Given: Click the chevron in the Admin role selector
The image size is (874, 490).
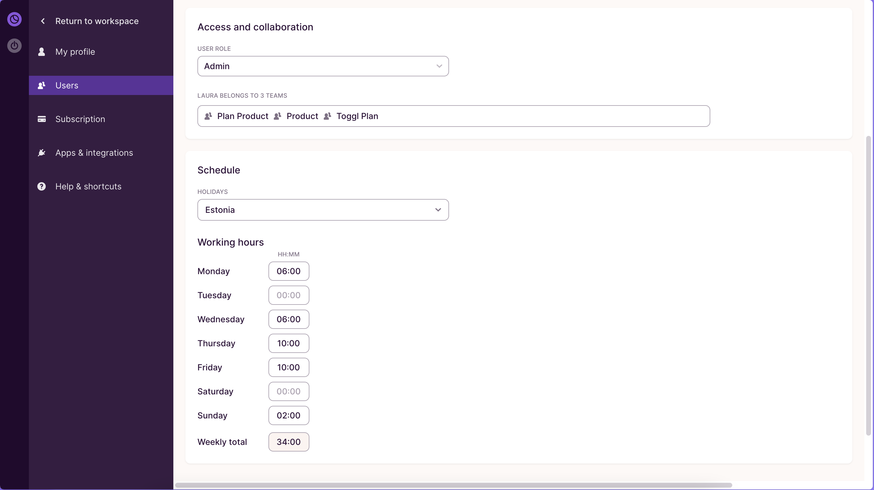Looking at the screenshot, I should [x=439, y=66].
